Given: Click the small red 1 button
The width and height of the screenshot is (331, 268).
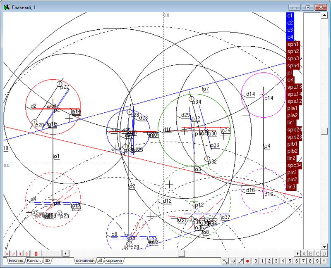Looking at the screenshot, I should pos(20,254).
